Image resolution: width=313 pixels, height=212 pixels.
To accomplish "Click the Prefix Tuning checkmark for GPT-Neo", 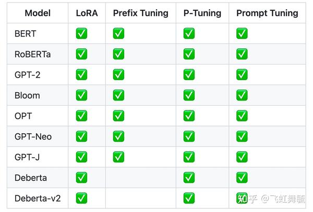I will 118,136.
